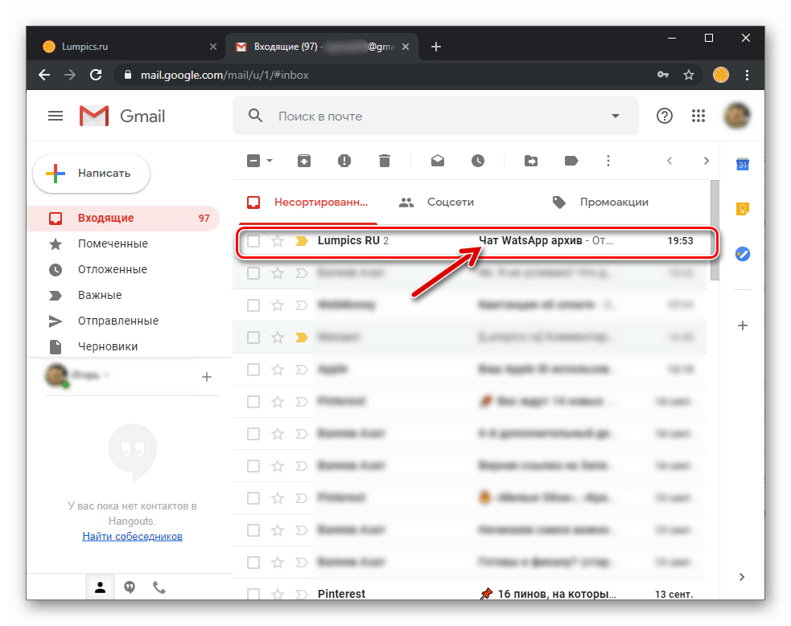This screenshot has width=791, height=626.
Task: Check the Pinterest 13 сент. email checkbox
Action: coord(253,594)
